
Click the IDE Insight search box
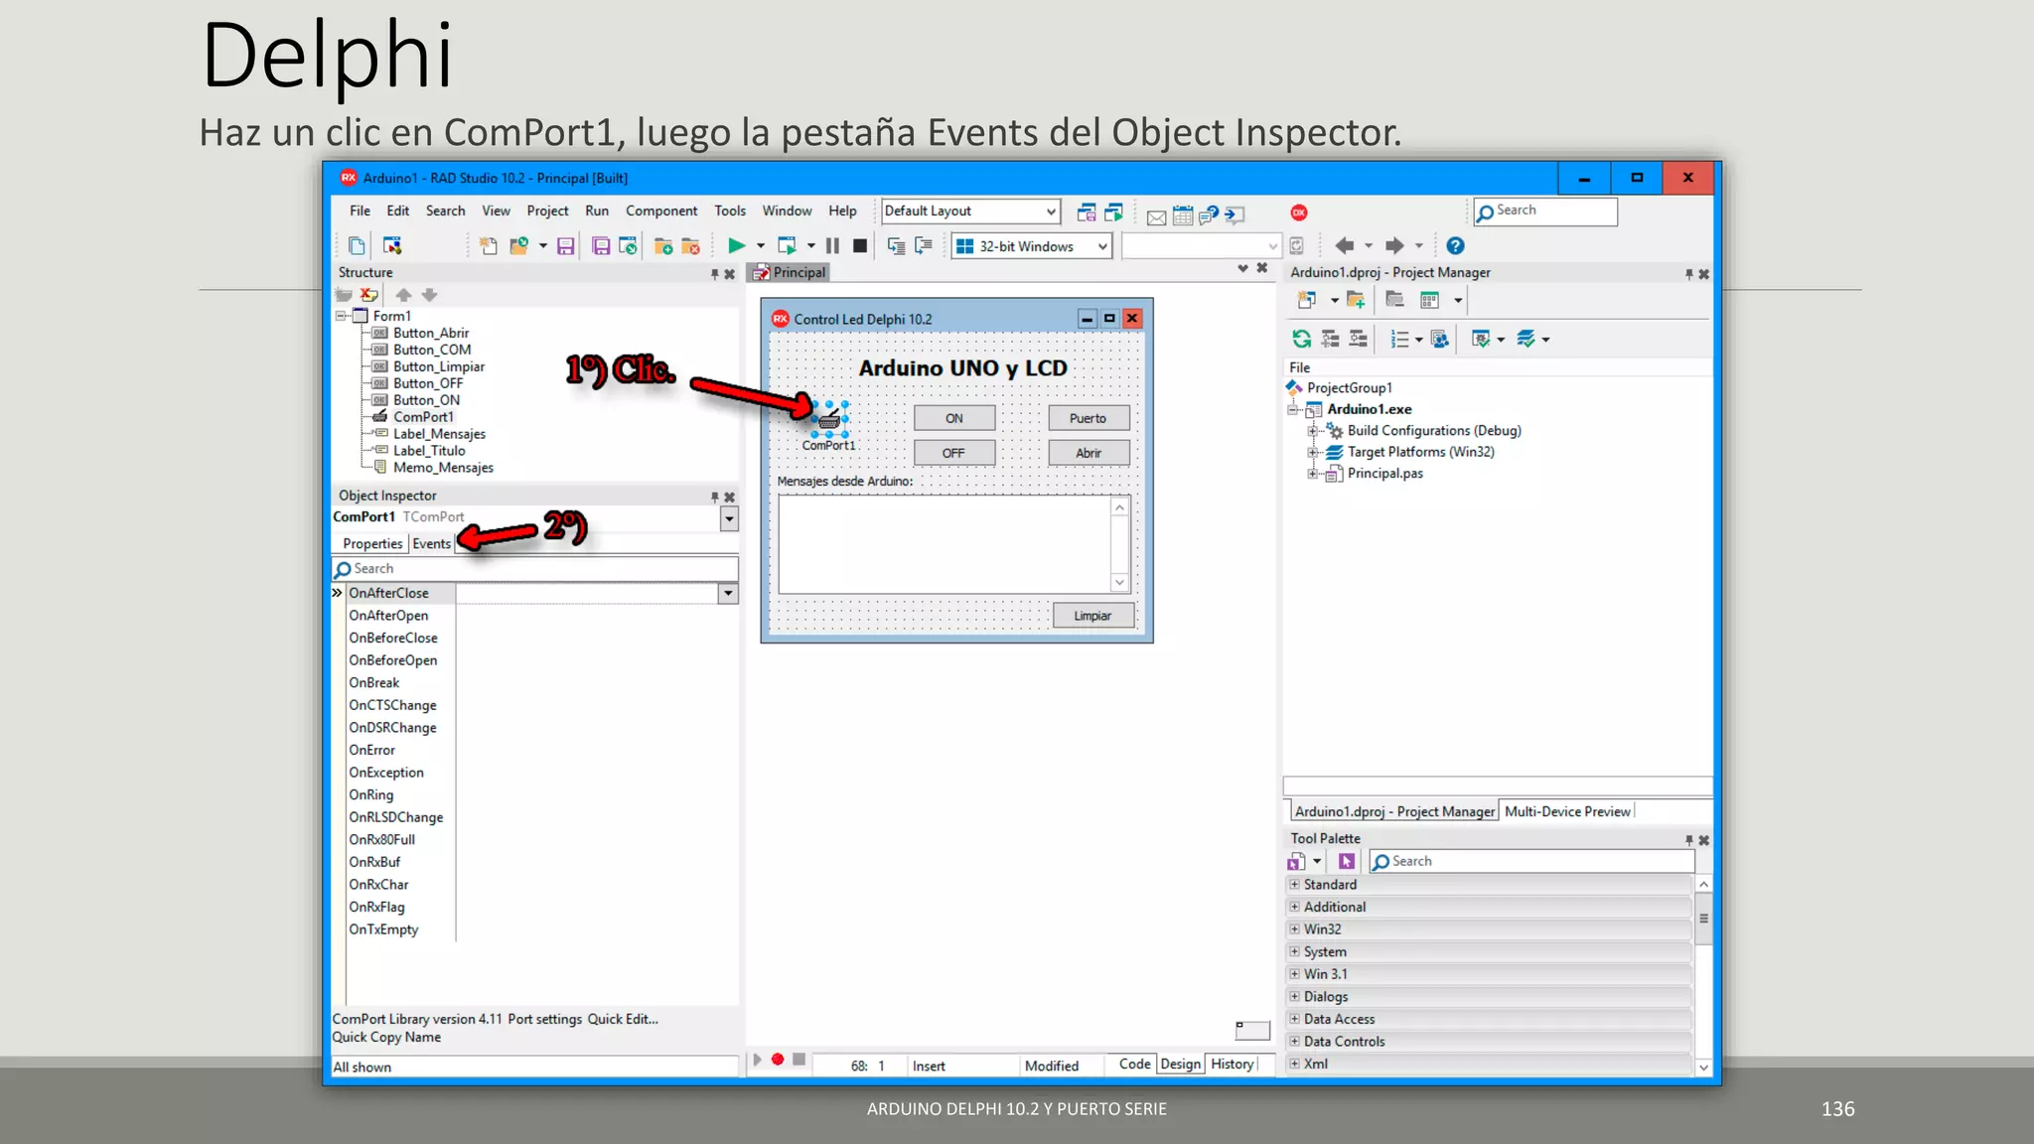[1546, 212]
